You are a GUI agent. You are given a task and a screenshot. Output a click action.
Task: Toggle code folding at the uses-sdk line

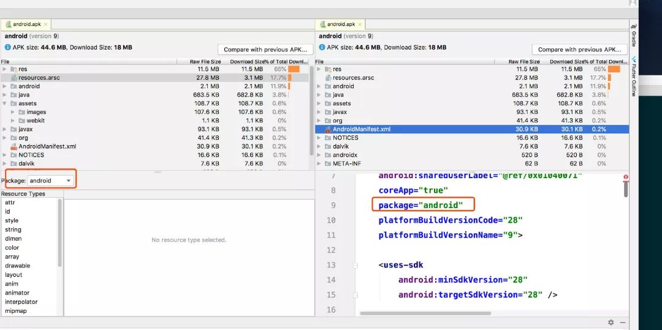355,265
